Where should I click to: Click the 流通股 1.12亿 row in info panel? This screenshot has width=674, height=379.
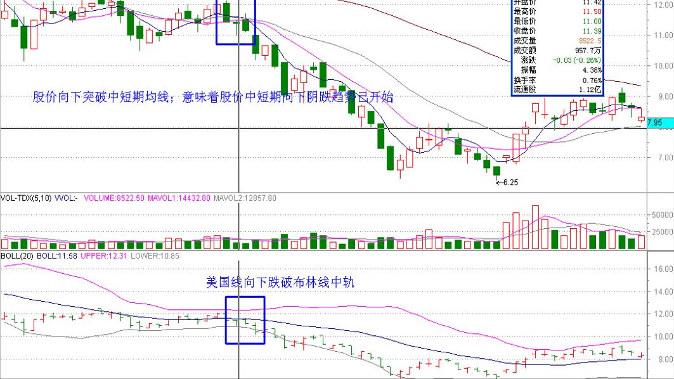(557, 89)
